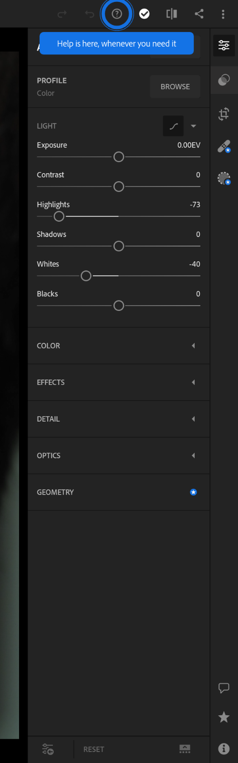Open the Masking overlapping circles tool

[224, 80]
